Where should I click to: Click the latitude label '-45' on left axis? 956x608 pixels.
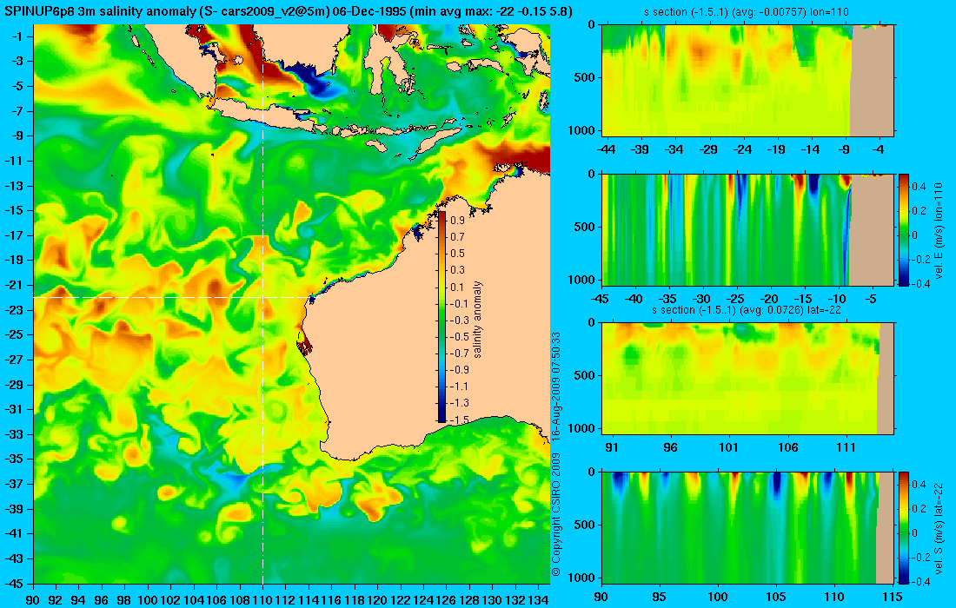tap(16, 583)
